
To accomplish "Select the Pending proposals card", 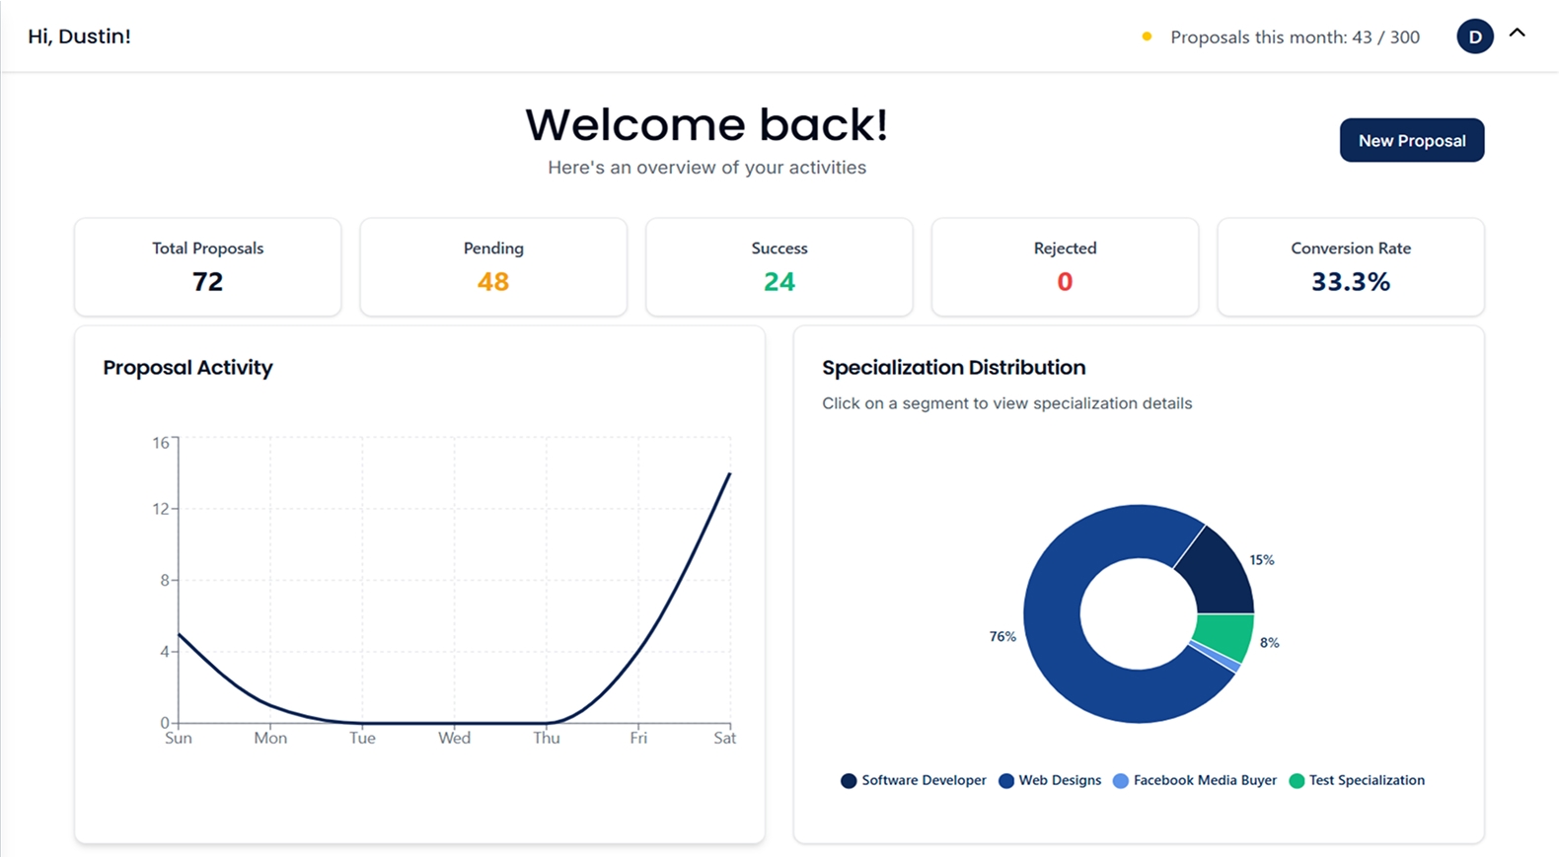I will tap(493, 267).
